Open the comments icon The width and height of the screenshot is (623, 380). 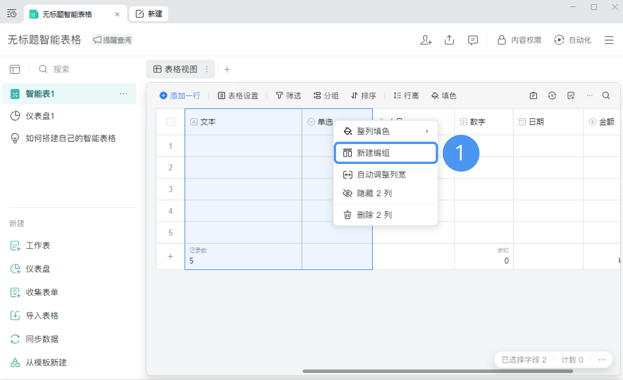tap(473, 40)
